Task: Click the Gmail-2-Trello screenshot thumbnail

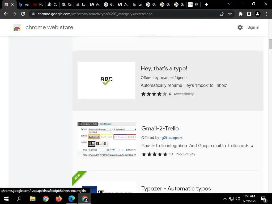Action: 107,140
